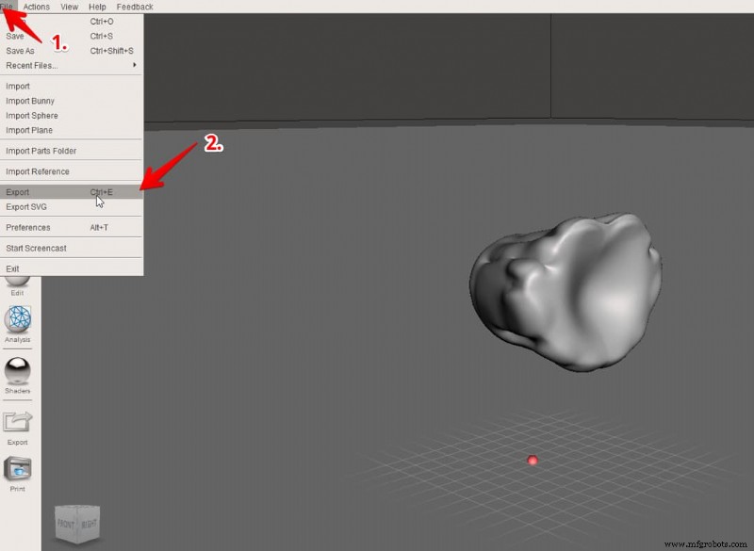Click Export in the File menu
Screen dimensions: 754x551
72,192
